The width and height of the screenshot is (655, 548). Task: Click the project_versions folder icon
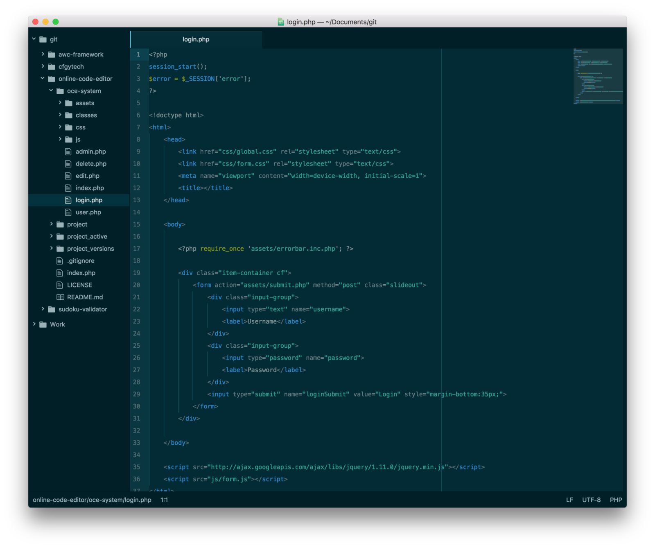60,249
